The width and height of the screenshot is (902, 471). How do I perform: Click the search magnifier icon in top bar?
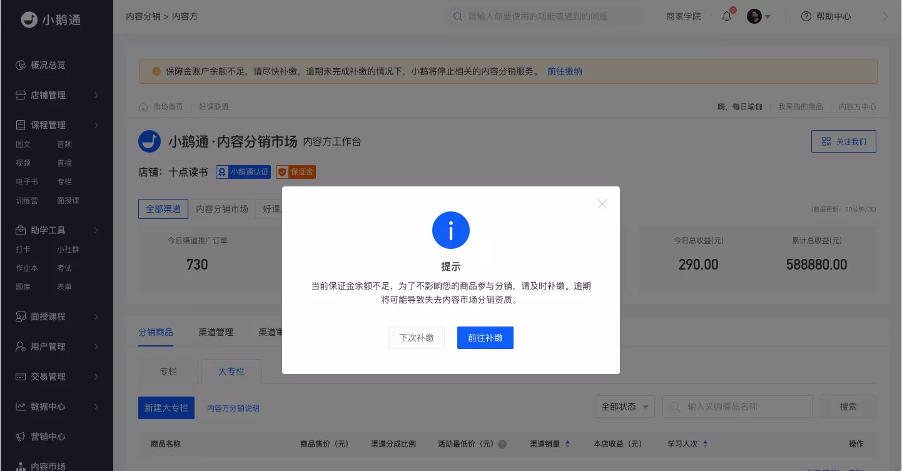[459, 16]
